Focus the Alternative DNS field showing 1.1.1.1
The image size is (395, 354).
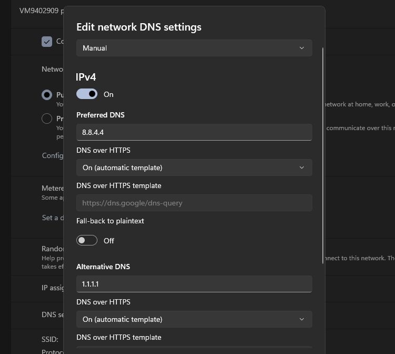coord(193,284)
